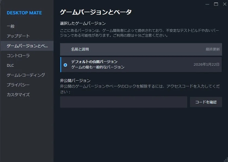Maximize the properties window
Viewport: 228px width, 162px height.
215,4
